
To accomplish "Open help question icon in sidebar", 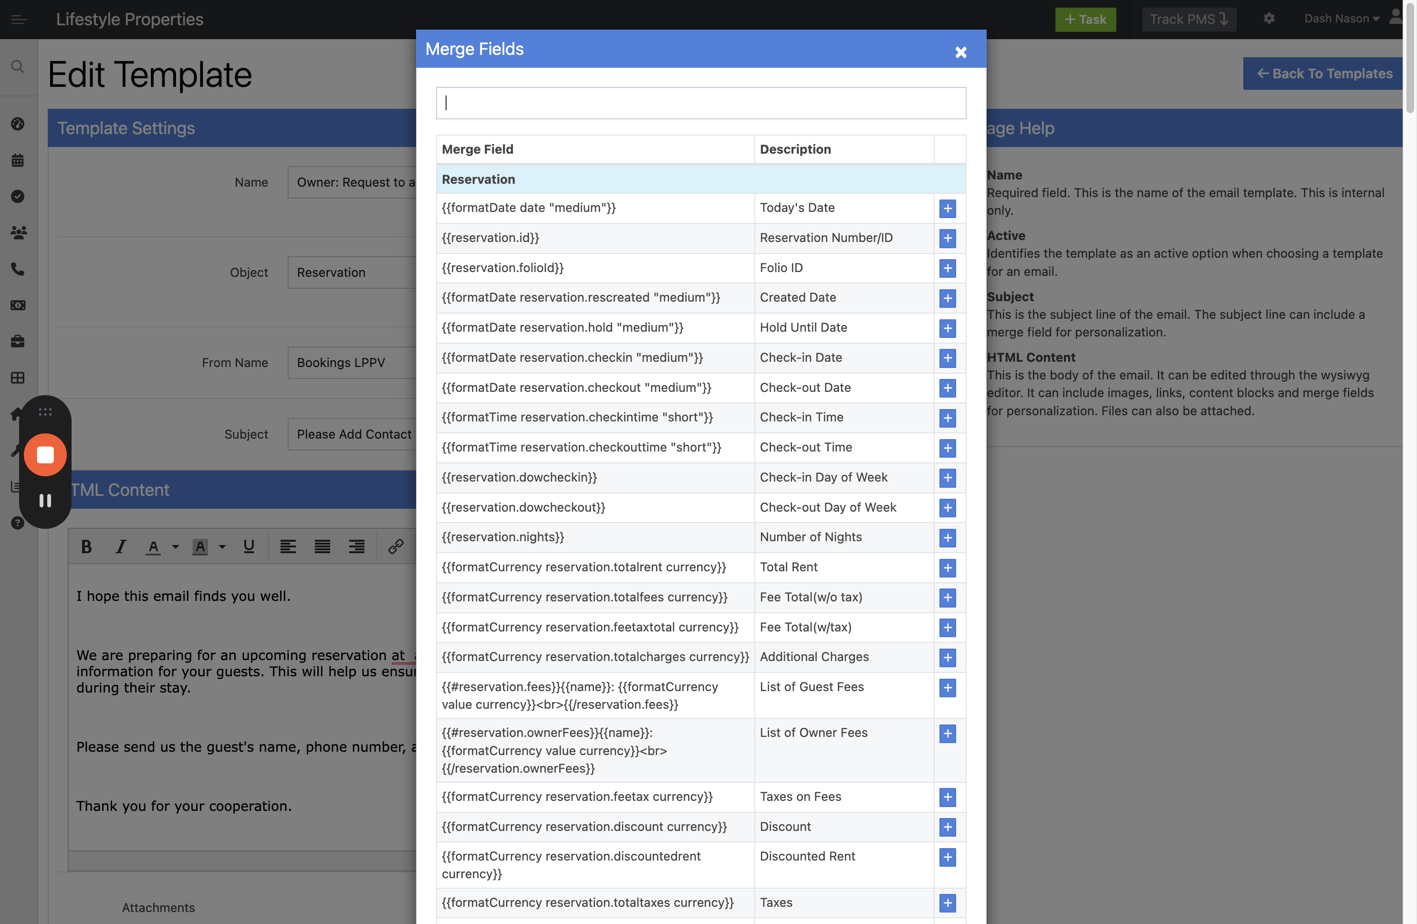I will point(18,523).
